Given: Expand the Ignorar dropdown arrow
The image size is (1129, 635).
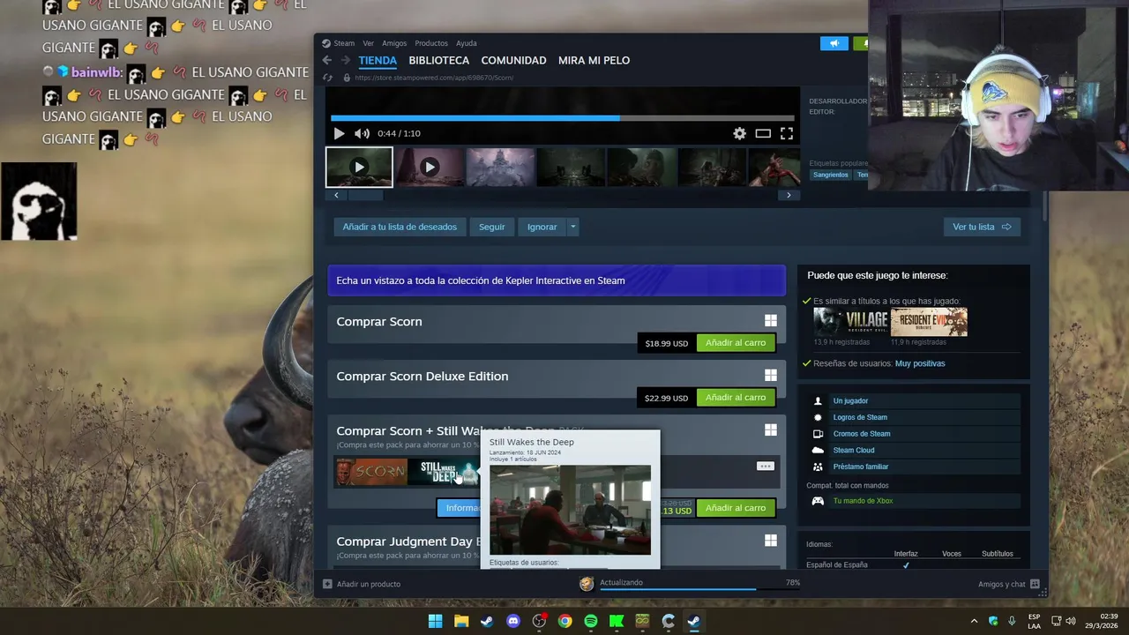Looking at the screenshot, I should pyautogui.click(x=572, y=227).
